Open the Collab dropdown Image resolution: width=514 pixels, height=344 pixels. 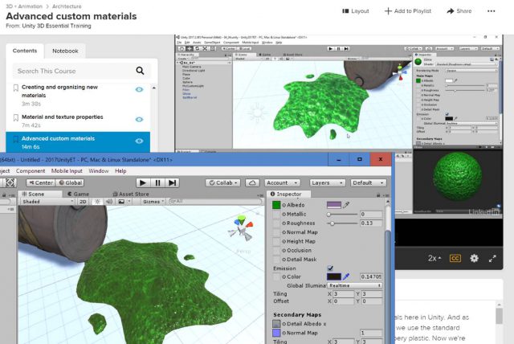[x=223, y=182]
